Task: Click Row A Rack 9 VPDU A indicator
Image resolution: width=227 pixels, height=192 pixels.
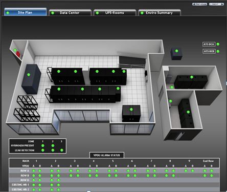Action: [x=186, y=170]
